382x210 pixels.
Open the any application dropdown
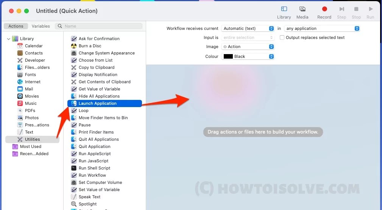322,28
